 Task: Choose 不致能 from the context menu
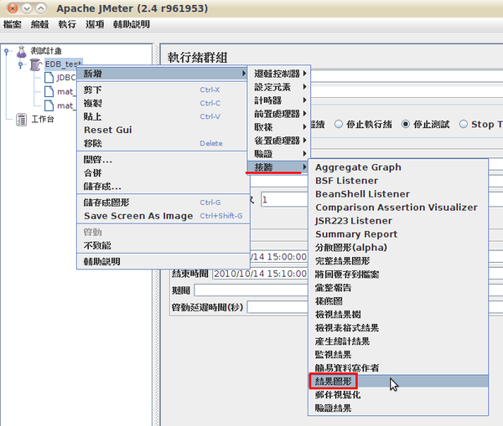tap(163, 246)
